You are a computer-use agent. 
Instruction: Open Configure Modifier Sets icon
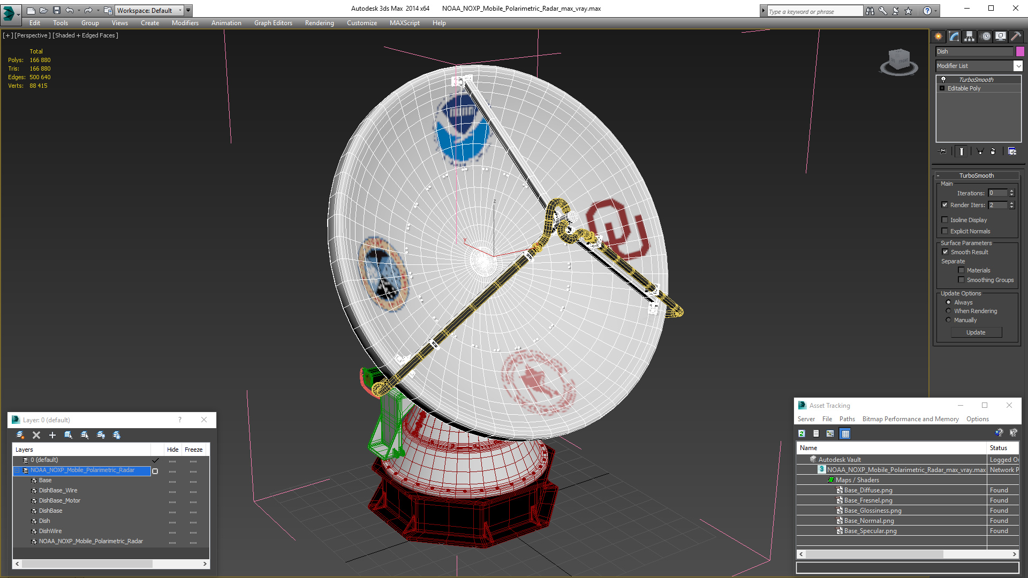pos(1012,151)
